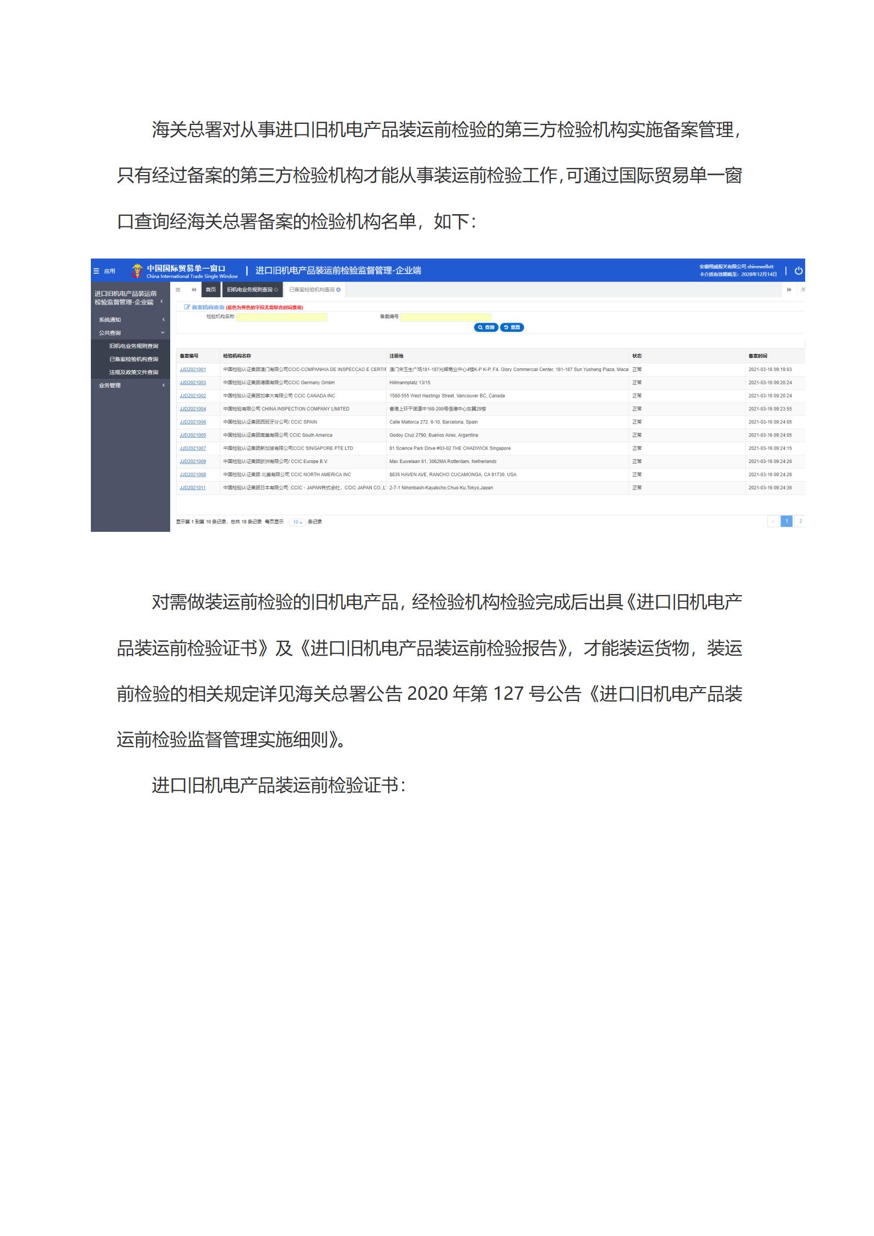Focus the 备案编号 input field
This screenshot has height=1236, width=874.
(446, 317)
